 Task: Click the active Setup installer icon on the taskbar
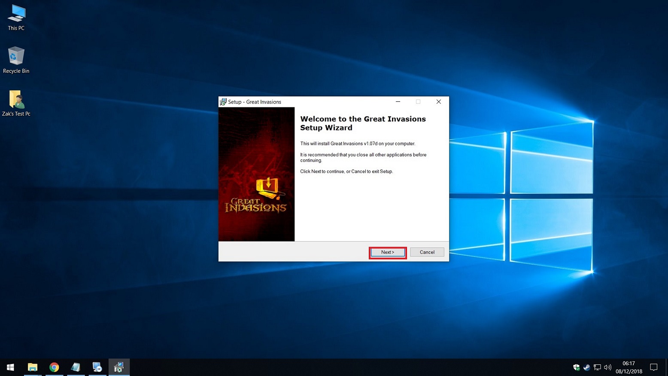[119, 367]
